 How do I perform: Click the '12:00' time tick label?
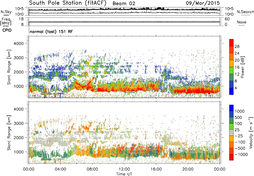click(124, 169)
